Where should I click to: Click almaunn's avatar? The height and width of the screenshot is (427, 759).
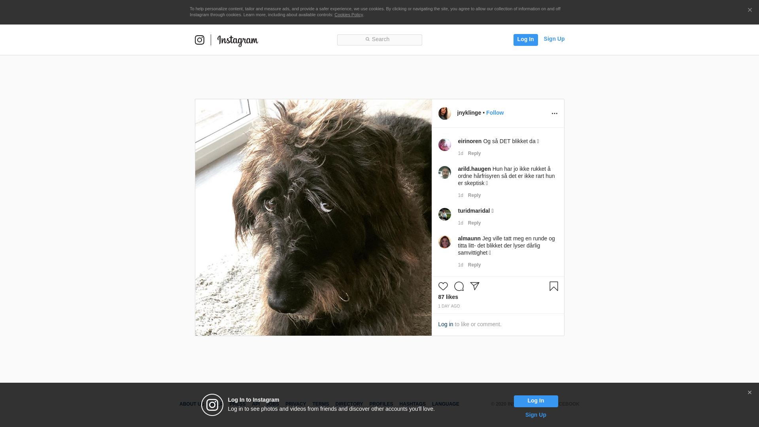(x=444, y=242)
